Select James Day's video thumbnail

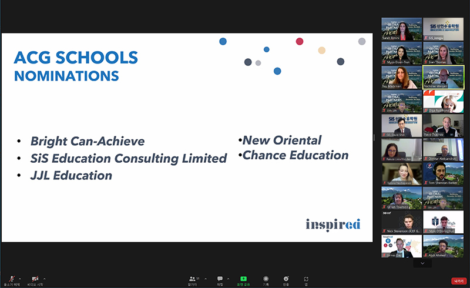(x=402, y=246)
